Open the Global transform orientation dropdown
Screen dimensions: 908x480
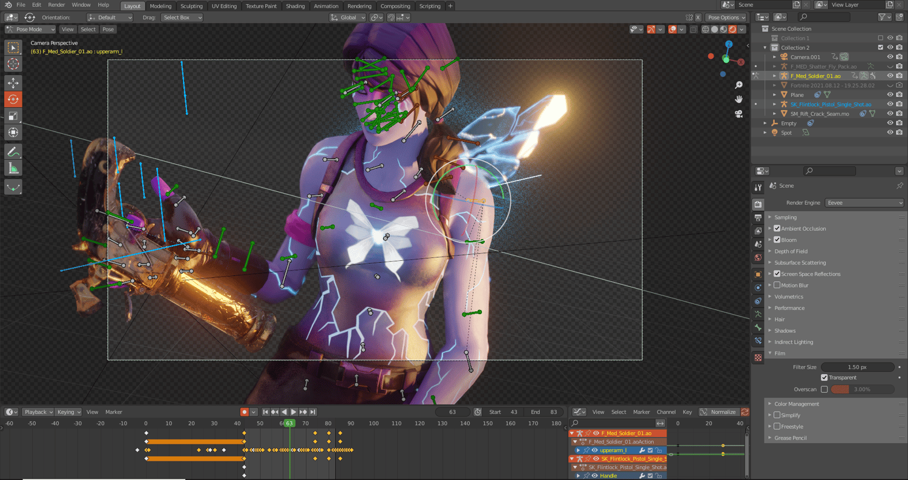(x=347, y=18)
